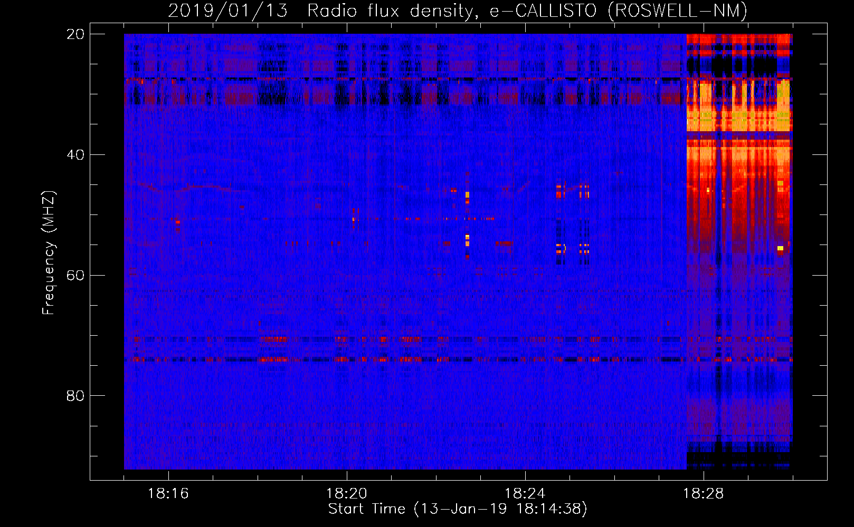Click the 18:16 time tick label
The image size is (854, 527).
pos(168,494)
